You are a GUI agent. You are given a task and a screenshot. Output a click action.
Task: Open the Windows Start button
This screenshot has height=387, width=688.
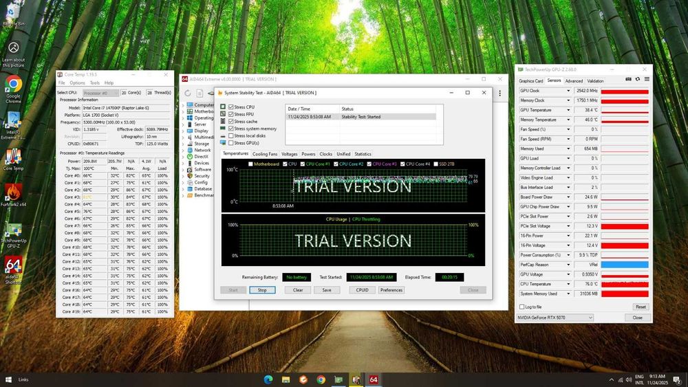click(8, 379)
